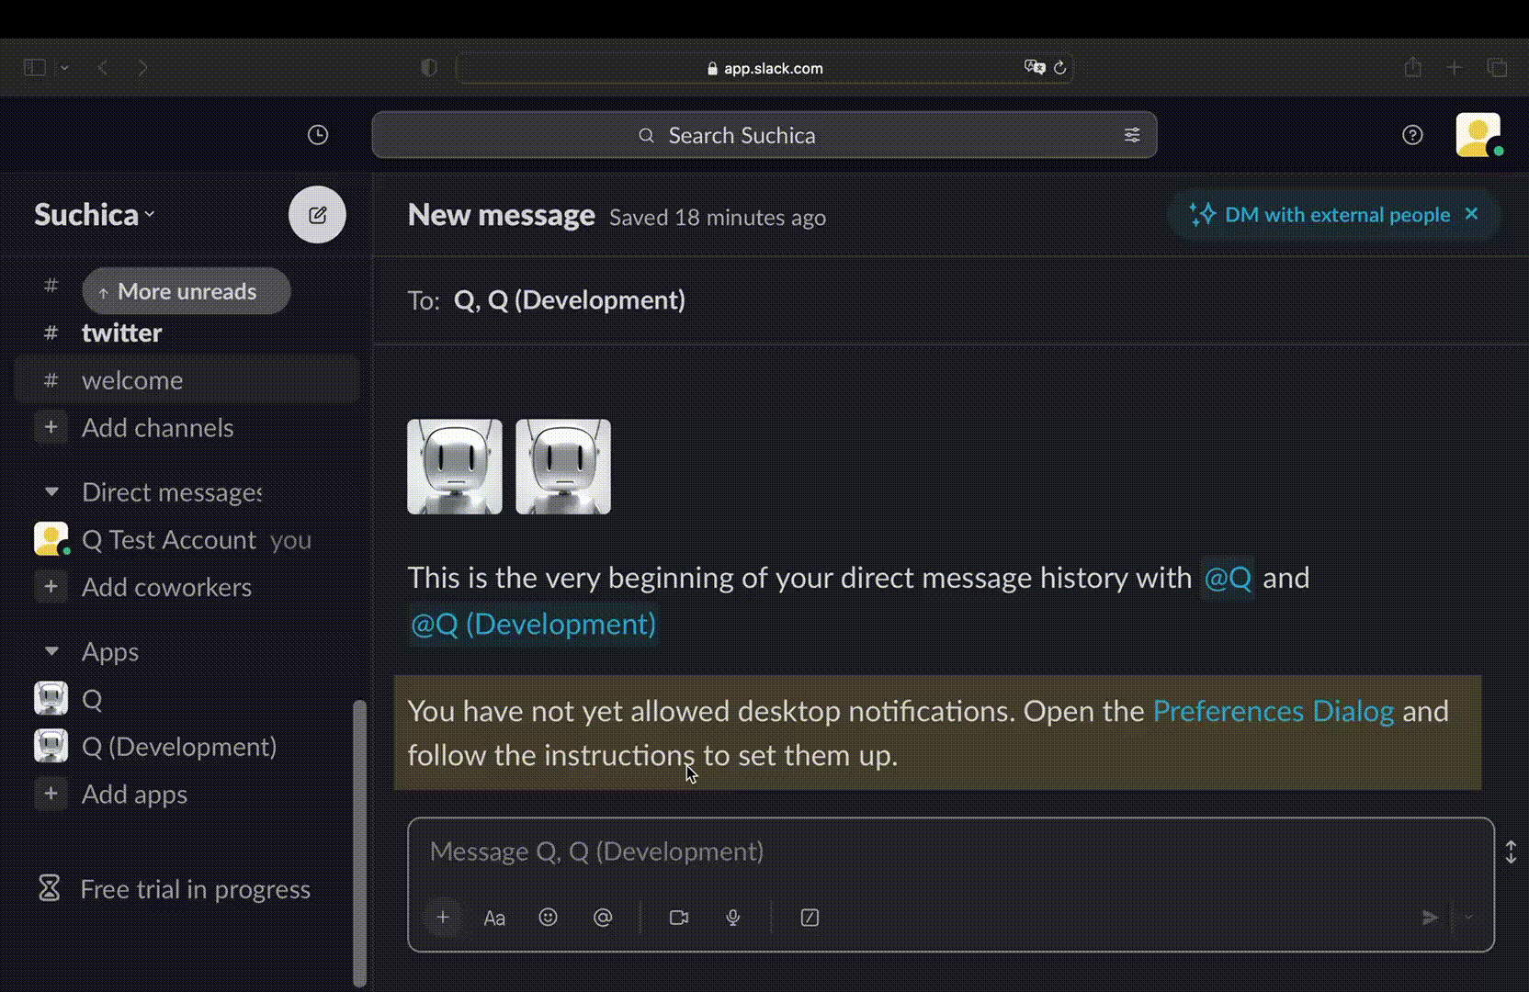Click the second robot avatar thumbnail
This screenshot has width=1529, height=992.
click(563, 467)
